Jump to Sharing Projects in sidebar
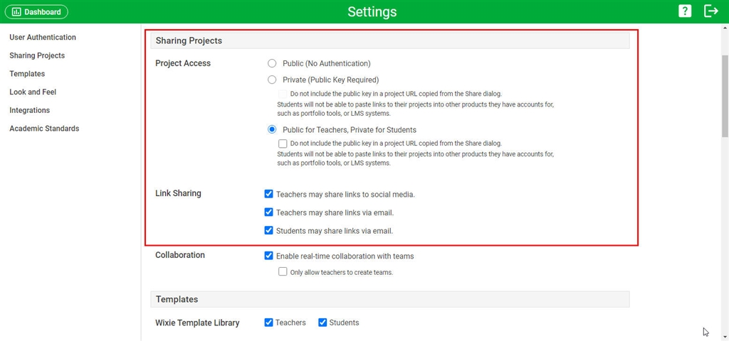Screen dimensions: 729x341 click(x=37, y=55)
